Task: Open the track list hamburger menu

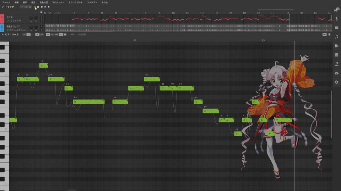Action: pyautogui.click(x=41, y=12)
